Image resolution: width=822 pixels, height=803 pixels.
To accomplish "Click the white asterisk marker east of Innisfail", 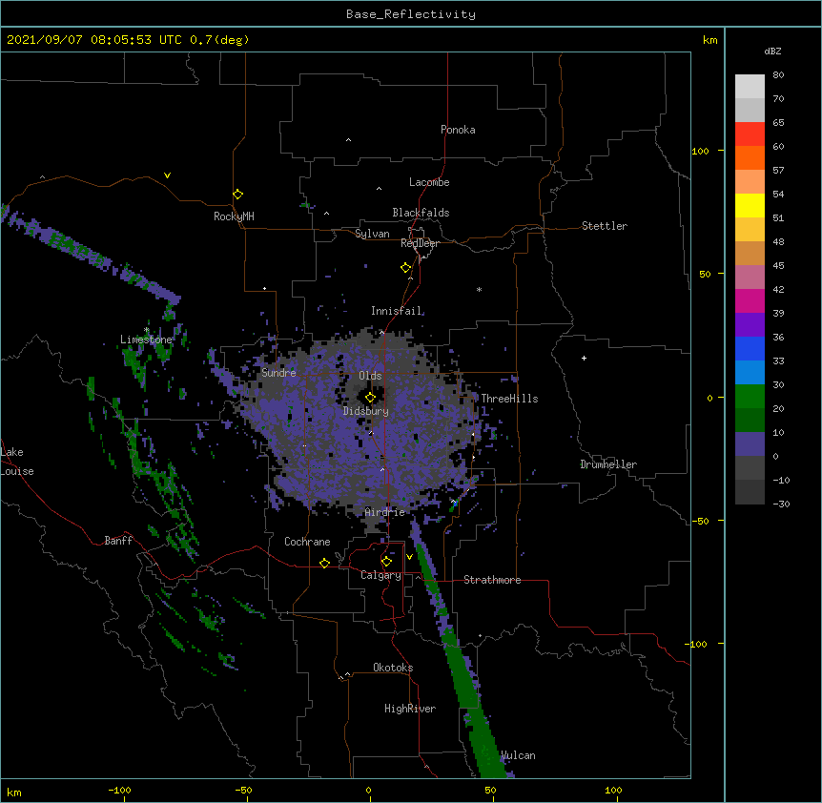I will click(479, 289).
